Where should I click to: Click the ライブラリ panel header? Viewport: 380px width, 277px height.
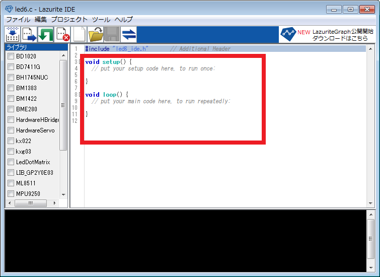coord(36,47)
